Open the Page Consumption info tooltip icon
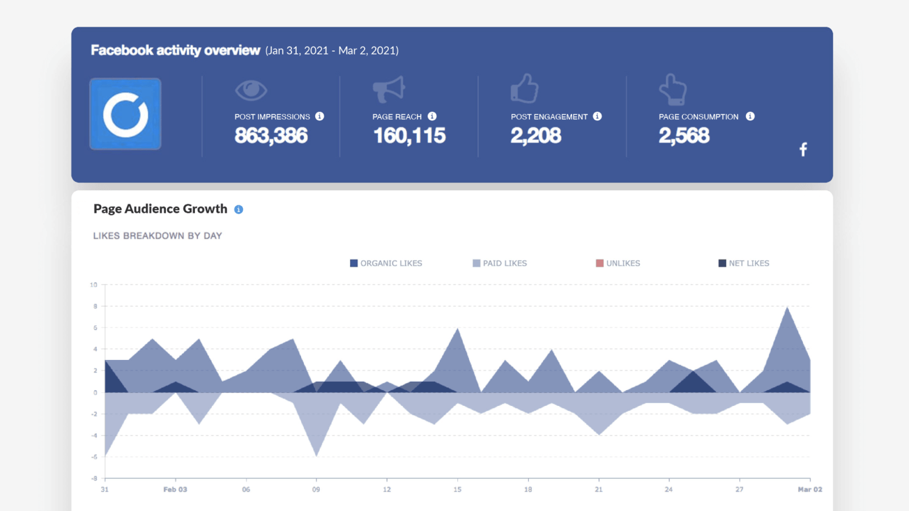The width and height of the screenshot is (909, 511). 750,116
